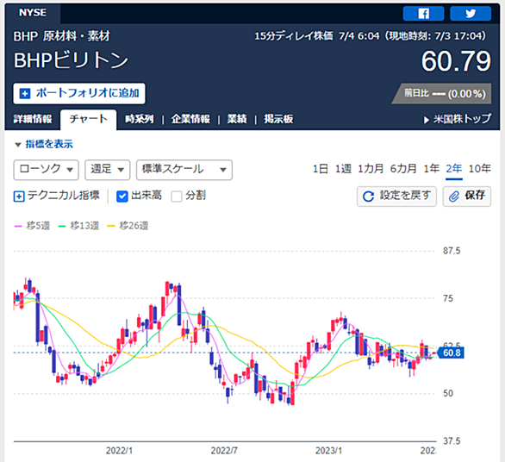Share on Facebook icon button

point(423,14)
